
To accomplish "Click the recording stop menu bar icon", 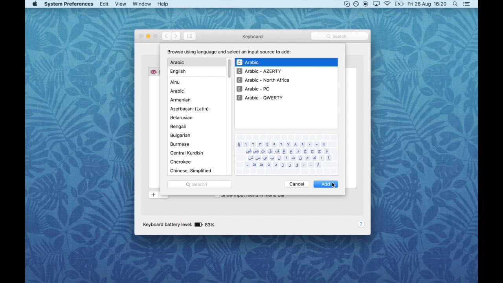I will 365,4.
